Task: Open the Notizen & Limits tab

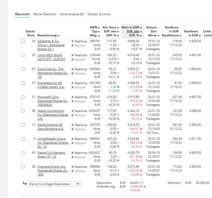Action: (99, 14)
